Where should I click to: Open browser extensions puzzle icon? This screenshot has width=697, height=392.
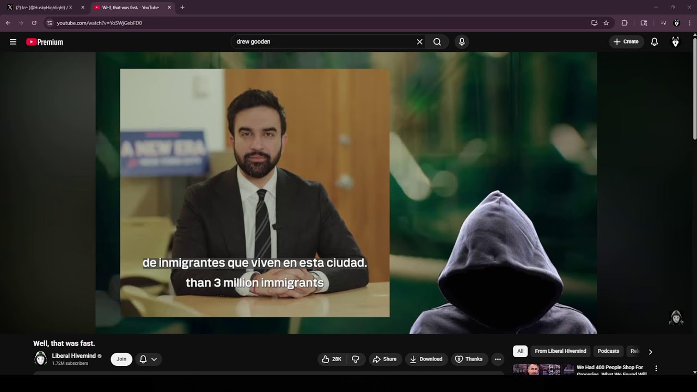(625, 23)
